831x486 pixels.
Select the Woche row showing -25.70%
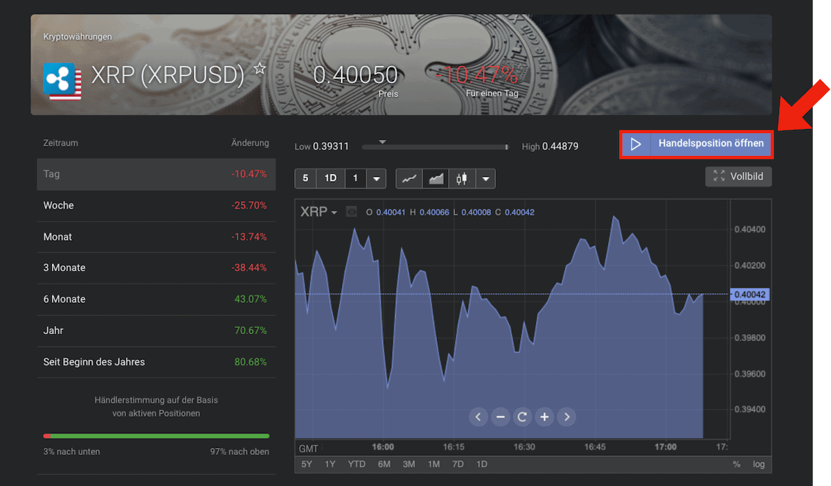[x=156, y=205]
